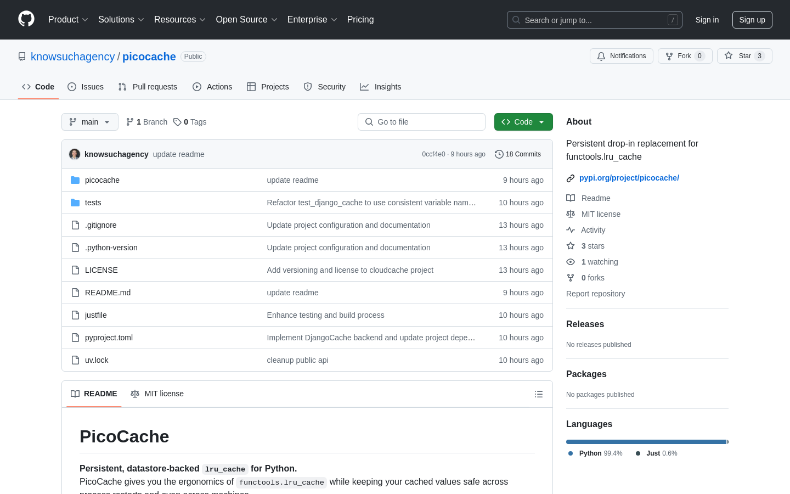
Task: Open the README outline list icon
Action: (x=539, y=394)
